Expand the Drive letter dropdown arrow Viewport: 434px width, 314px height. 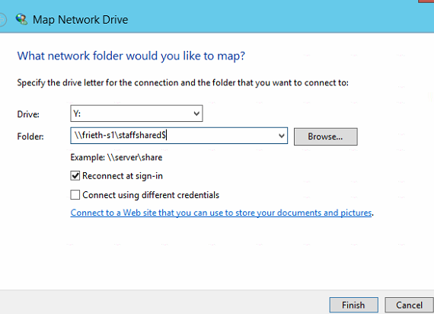click(196, 114)
